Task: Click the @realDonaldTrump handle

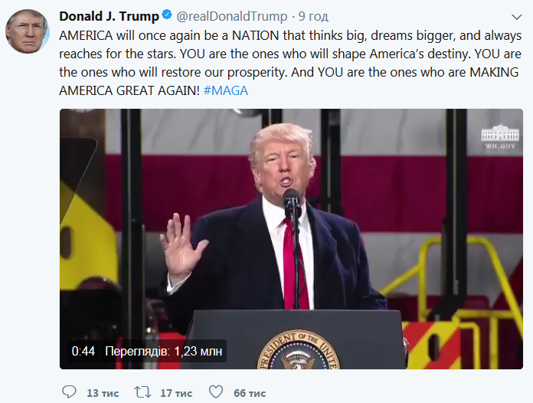Action: pos(232,16)
